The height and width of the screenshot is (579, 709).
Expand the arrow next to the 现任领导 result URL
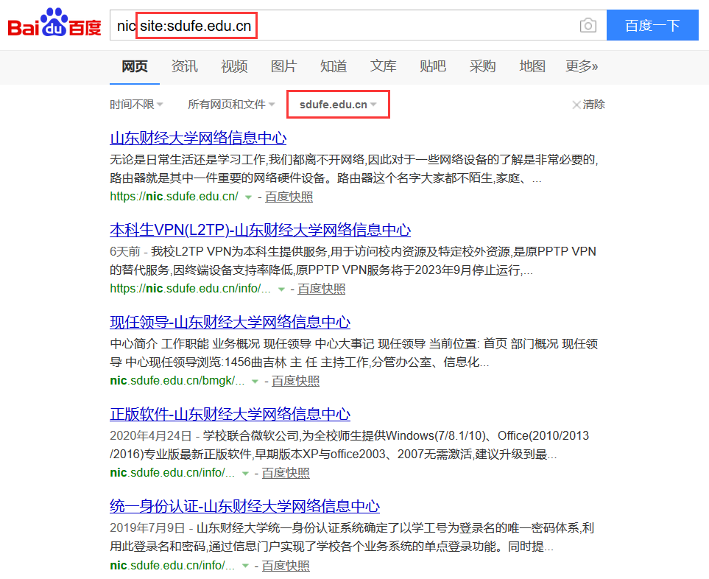(255, 382)
